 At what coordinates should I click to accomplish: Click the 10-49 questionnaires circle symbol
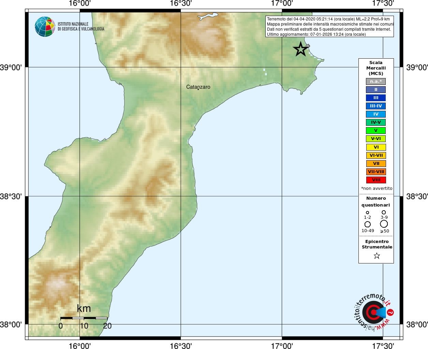click(x=367, y=224)
